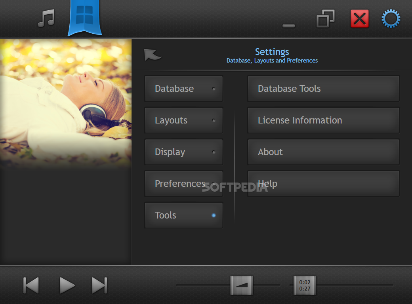Play the current track
This screenshot has width=412, height=304.
67,285
